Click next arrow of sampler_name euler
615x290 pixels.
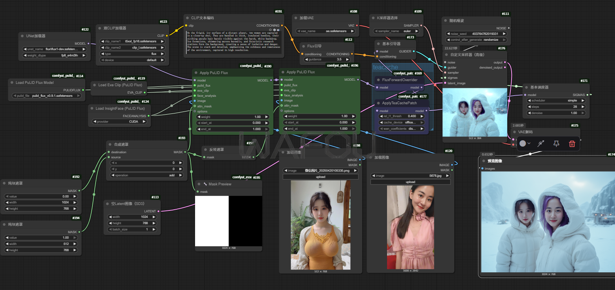click(x=416, y=31)
